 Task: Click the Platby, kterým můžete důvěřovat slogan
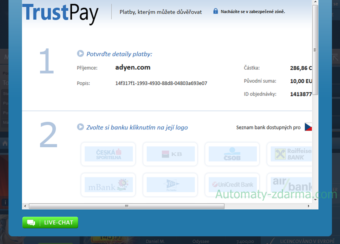161,12
